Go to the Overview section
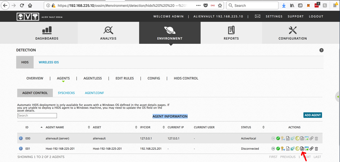 point(35,78)
